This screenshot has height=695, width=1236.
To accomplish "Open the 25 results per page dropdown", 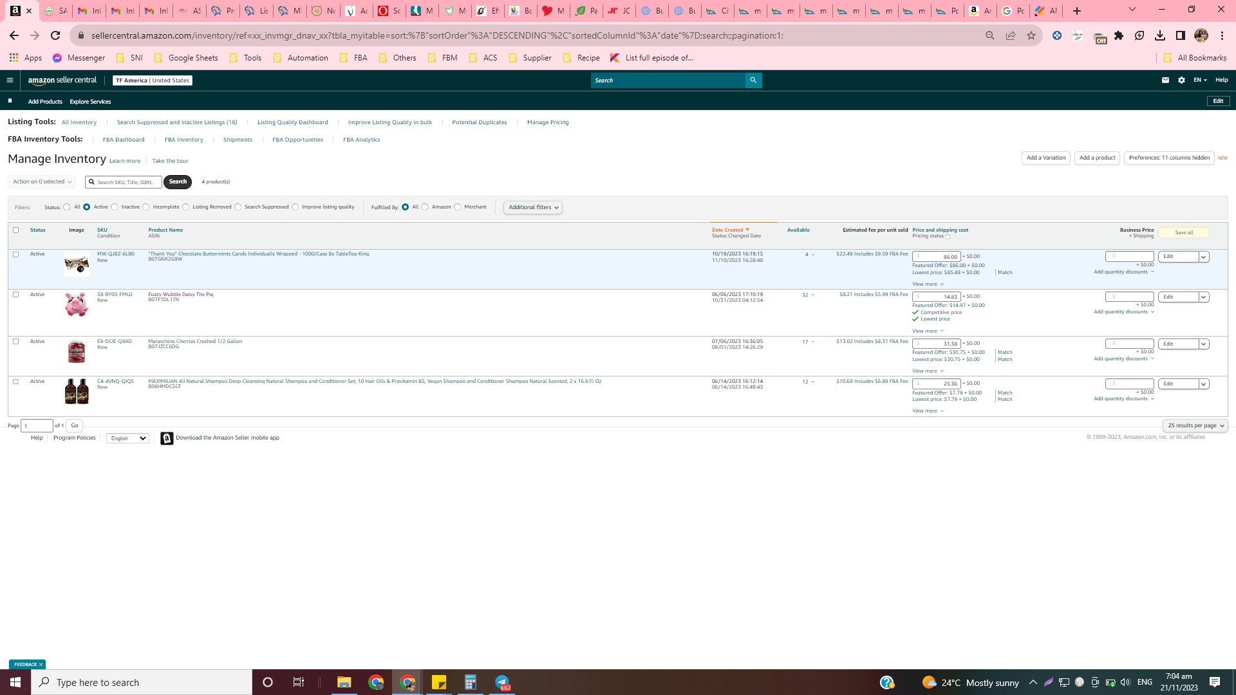I will coord(1195,425).
